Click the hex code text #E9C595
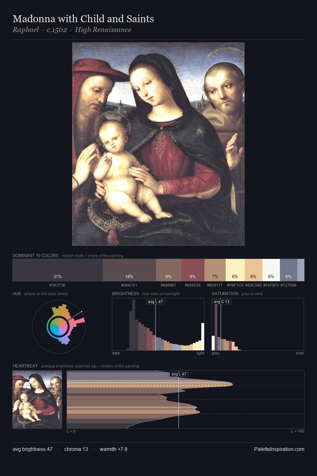This screenshot has width=317, height=476. click(x=253, y=285)
